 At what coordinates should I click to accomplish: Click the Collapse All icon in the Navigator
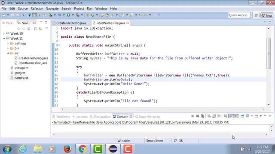point(35,29)
